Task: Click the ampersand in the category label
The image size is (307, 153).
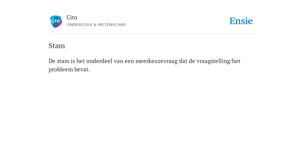Action: point(95,25)
